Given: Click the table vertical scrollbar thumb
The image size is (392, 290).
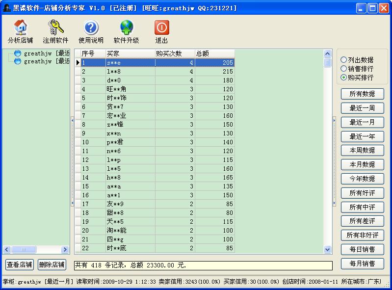Looking at the screenshot, I should point(328,62).
